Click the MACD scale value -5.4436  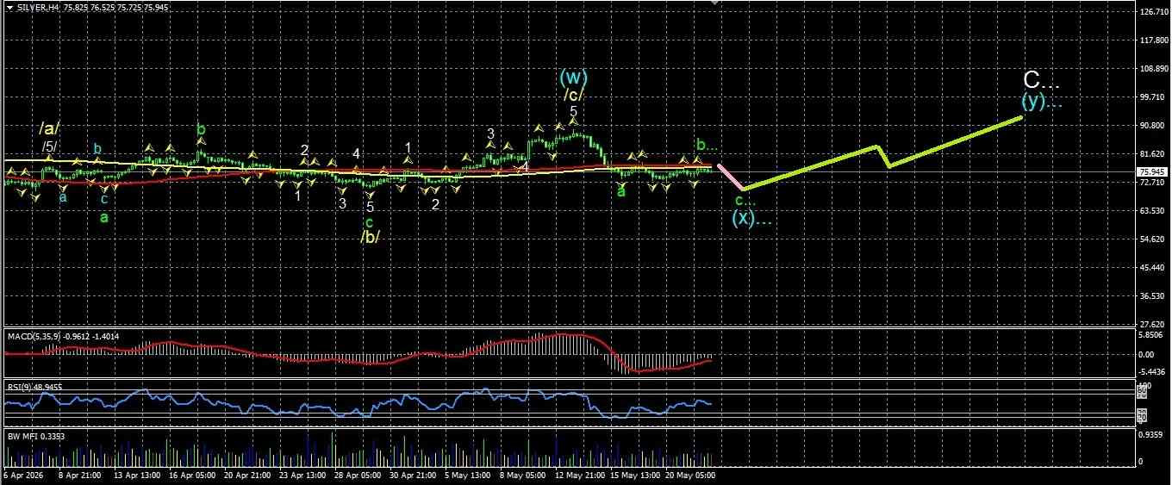[1153, 371]
